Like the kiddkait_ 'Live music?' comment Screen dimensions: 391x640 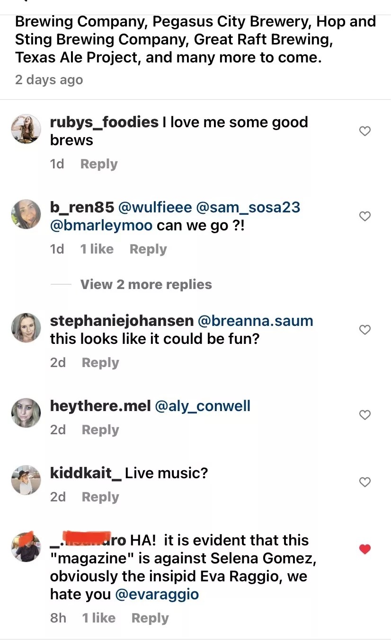[x=364, y=482]
